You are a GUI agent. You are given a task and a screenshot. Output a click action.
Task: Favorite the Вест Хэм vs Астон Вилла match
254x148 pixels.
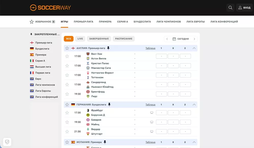point(67,56)
